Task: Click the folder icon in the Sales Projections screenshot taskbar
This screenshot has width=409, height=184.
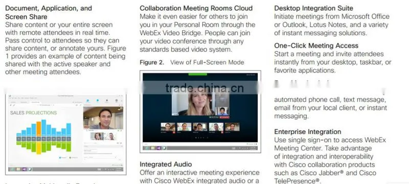Action: [18, 169]
